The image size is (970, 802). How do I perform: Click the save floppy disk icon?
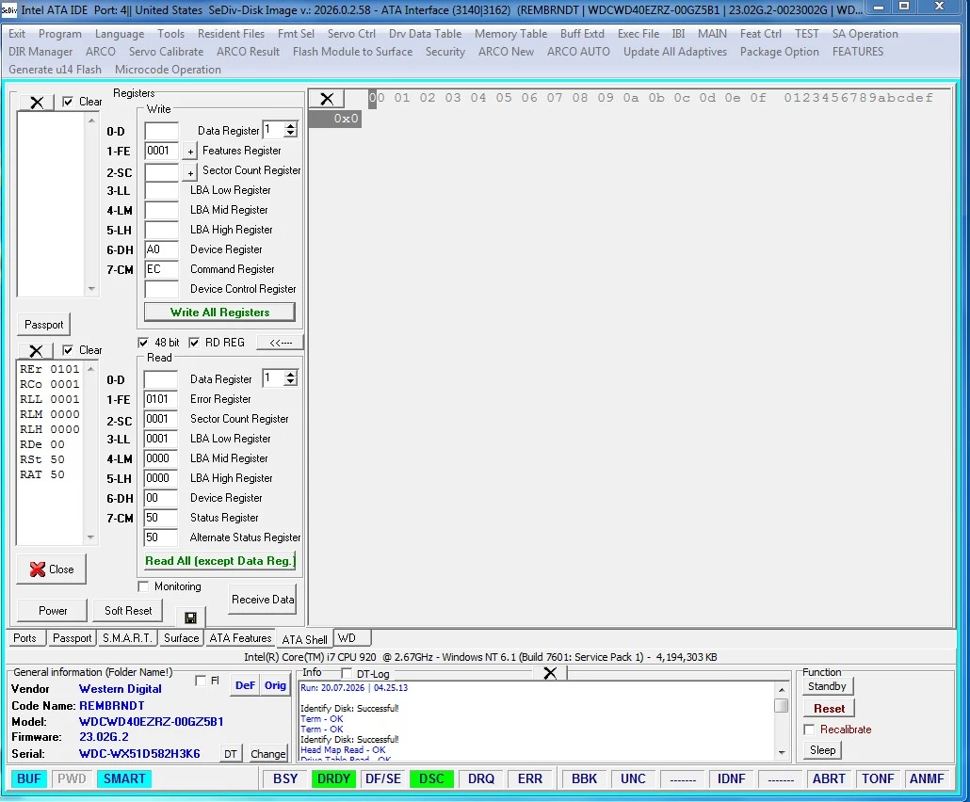pos(190,618)
